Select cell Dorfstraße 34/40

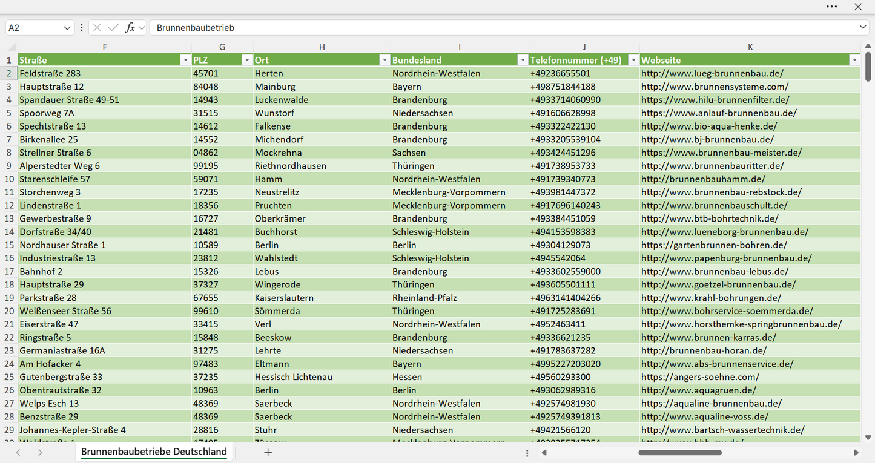105,232
